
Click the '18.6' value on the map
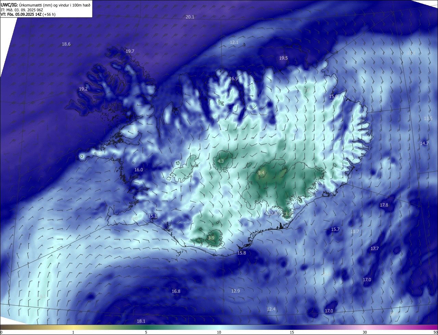click(66, 44)
